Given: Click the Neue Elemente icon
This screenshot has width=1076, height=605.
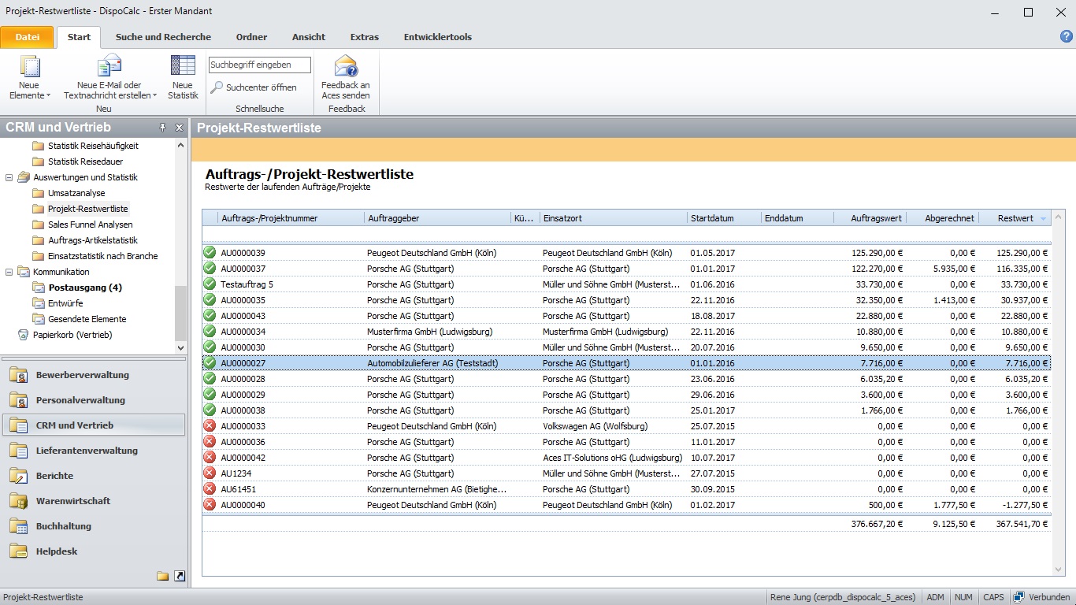Looking at the screenshot, I should (29, 68).
